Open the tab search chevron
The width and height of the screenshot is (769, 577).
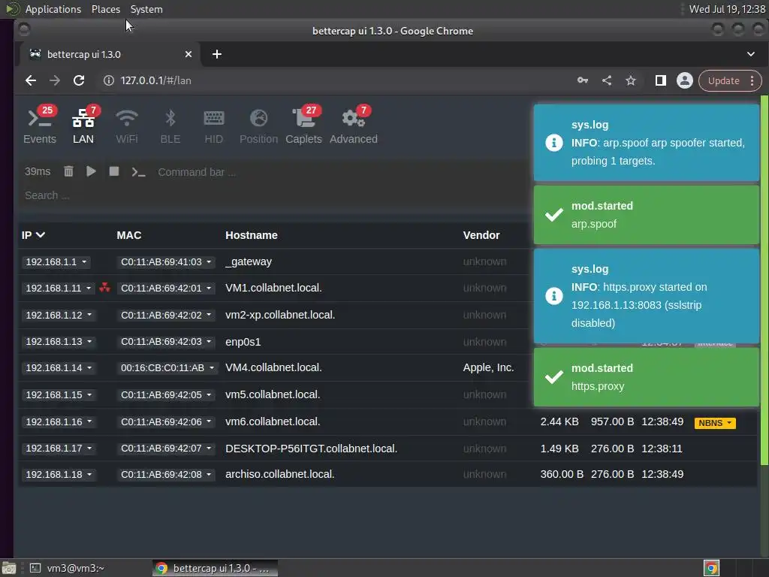tap(751, 54)
